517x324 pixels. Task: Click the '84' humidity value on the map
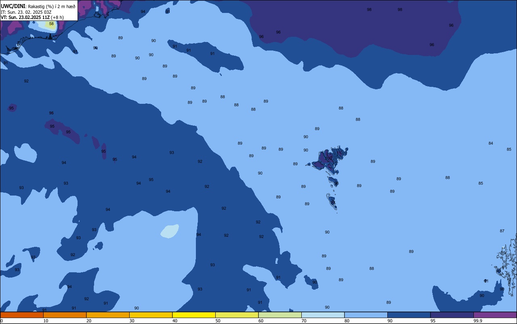(491, 143)
